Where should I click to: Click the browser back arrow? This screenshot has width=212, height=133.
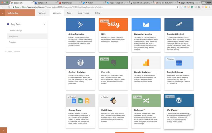tap(2, 7)
